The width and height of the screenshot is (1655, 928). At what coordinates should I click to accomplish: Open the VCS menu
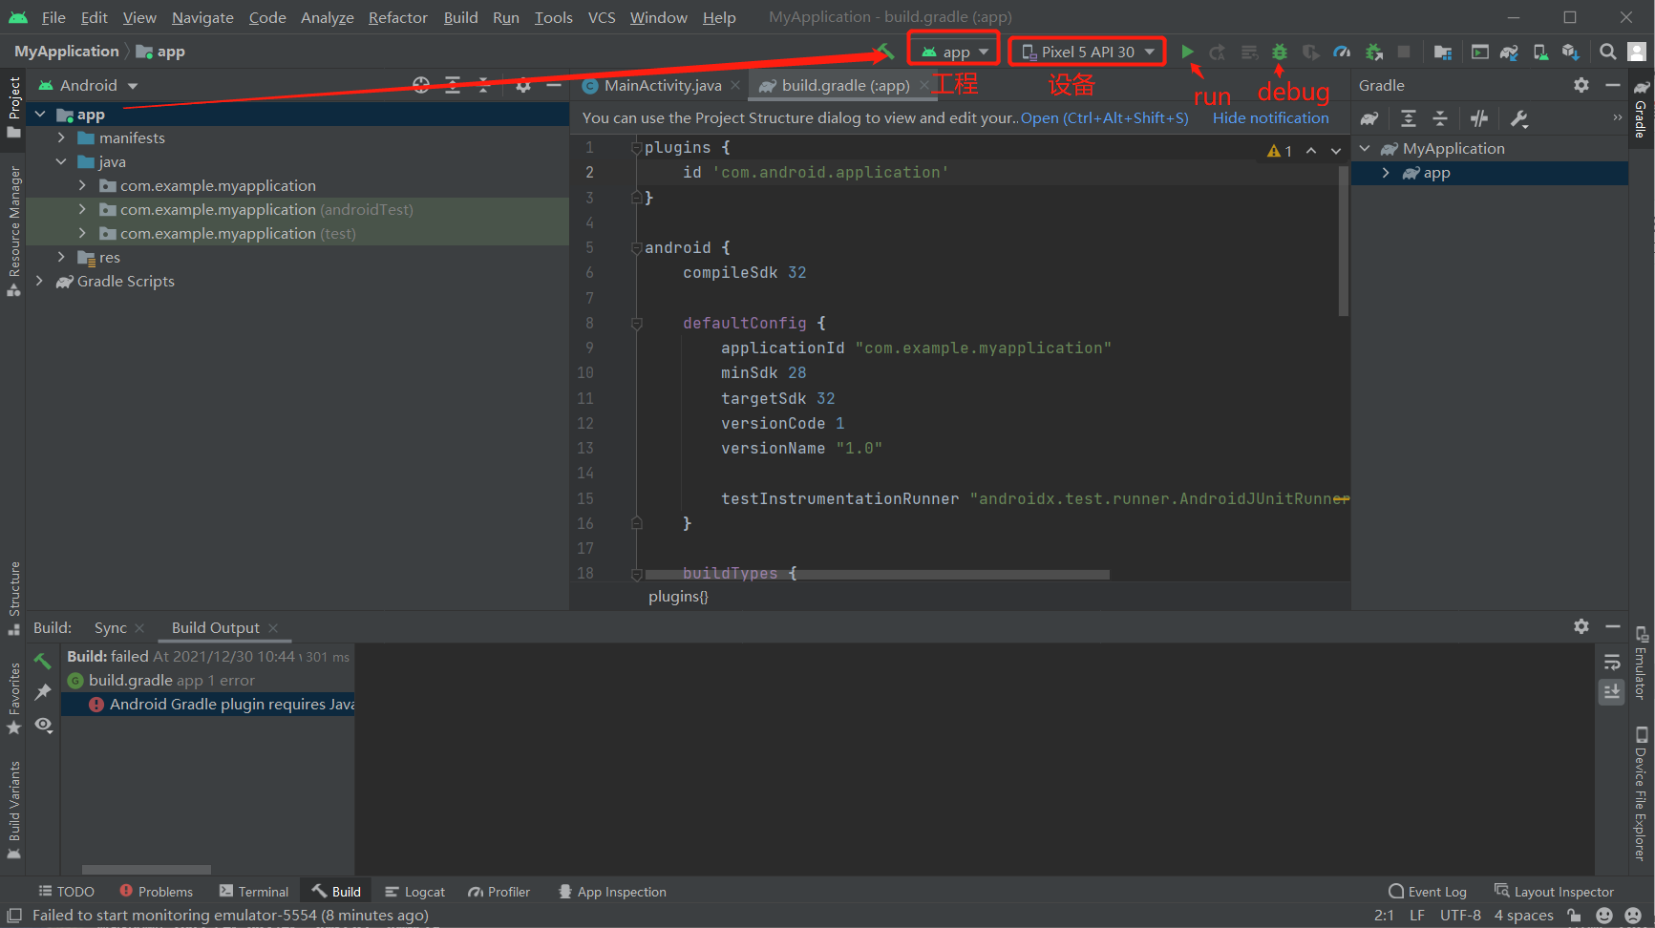[602, 17]
